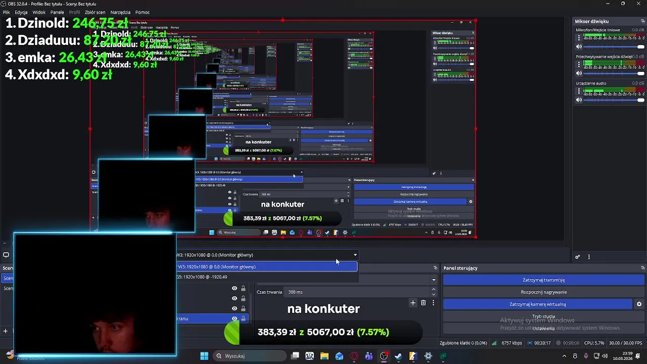Click Rozpocznij nagrywanie button
The width and height of the screenshot is (647, 364).
pyautogui.click(x=544, y=292)
